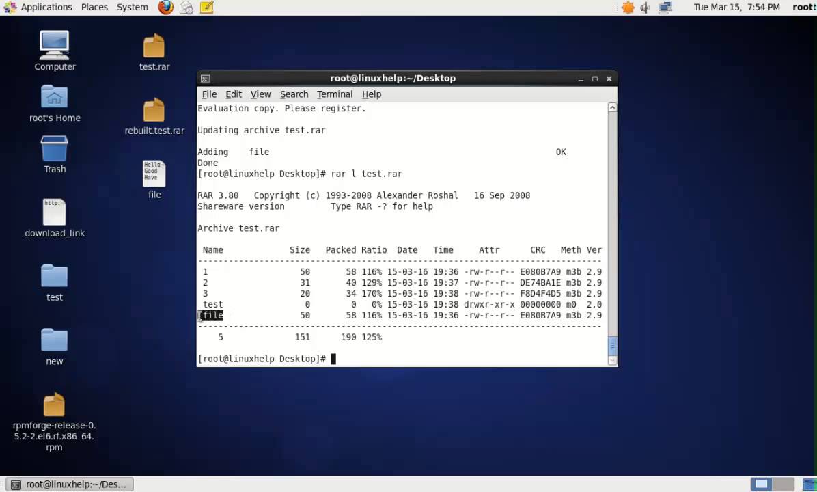The height and width of the screenshot is (492, 817).
Task: Open the terminal Help menu
Action: (372, 94)
